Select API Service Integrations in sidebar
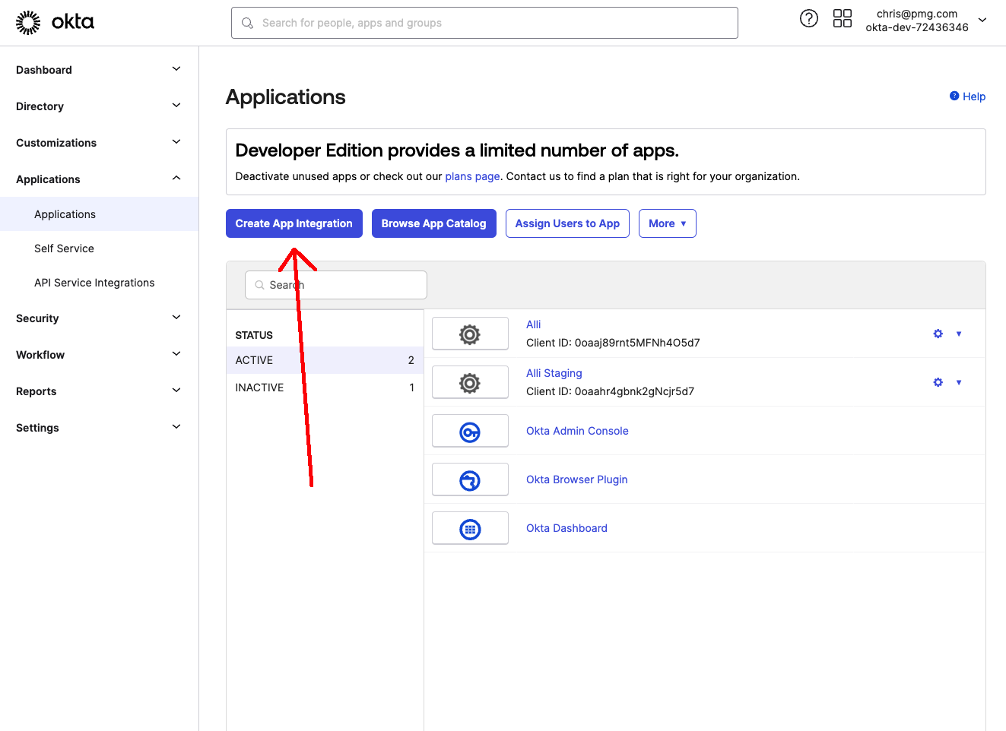The height and width of the screenshot is (731, 1006). pos(94,283)
